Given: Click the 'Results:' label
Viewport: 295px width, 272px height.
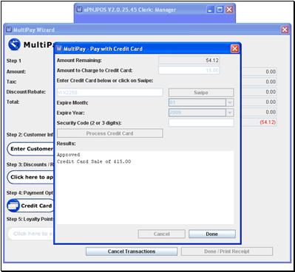Looking at the screenshot, I should click(x=67, y=144).
